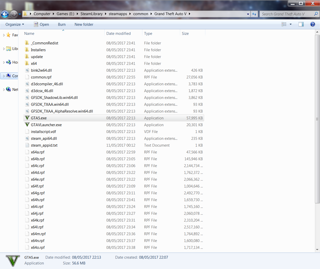Screen dimensions: 320x269
Task: Click the change view icon
Action: coord(284,24)
